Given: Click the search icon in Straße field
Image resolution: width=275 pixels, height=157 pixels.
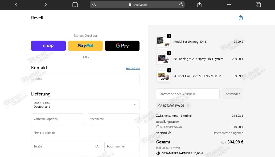Looking at the screenshot, I should 97,146.
